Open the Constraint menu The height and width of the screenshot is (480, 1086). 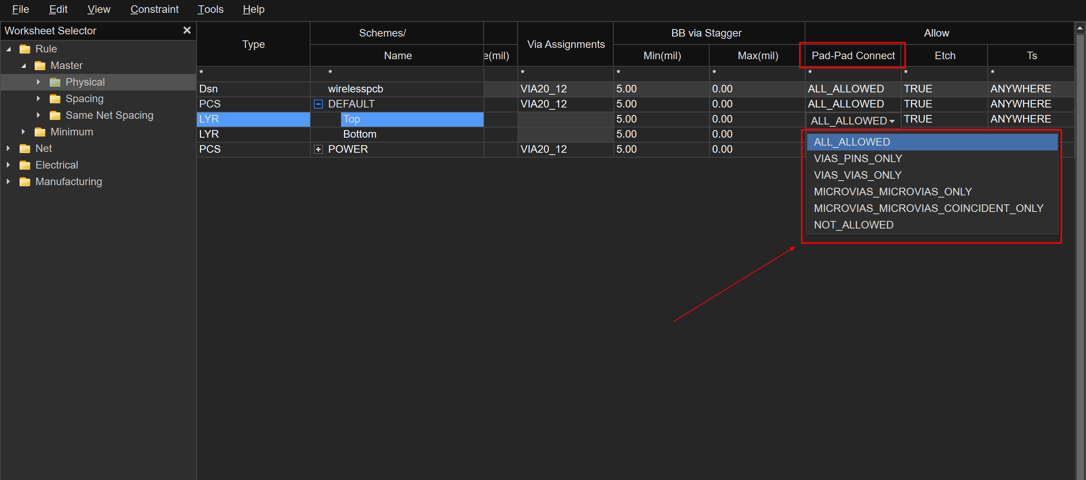[154, 9]
